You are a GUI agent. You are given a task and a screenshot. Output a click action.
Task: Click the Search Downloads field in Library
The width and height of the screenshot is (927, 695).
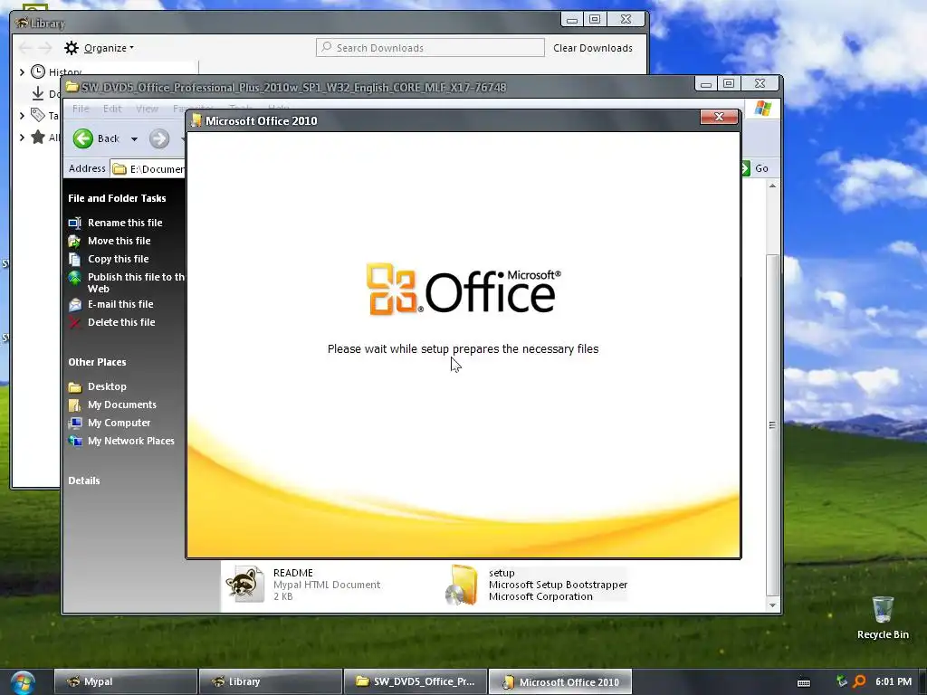click(430, 48)
